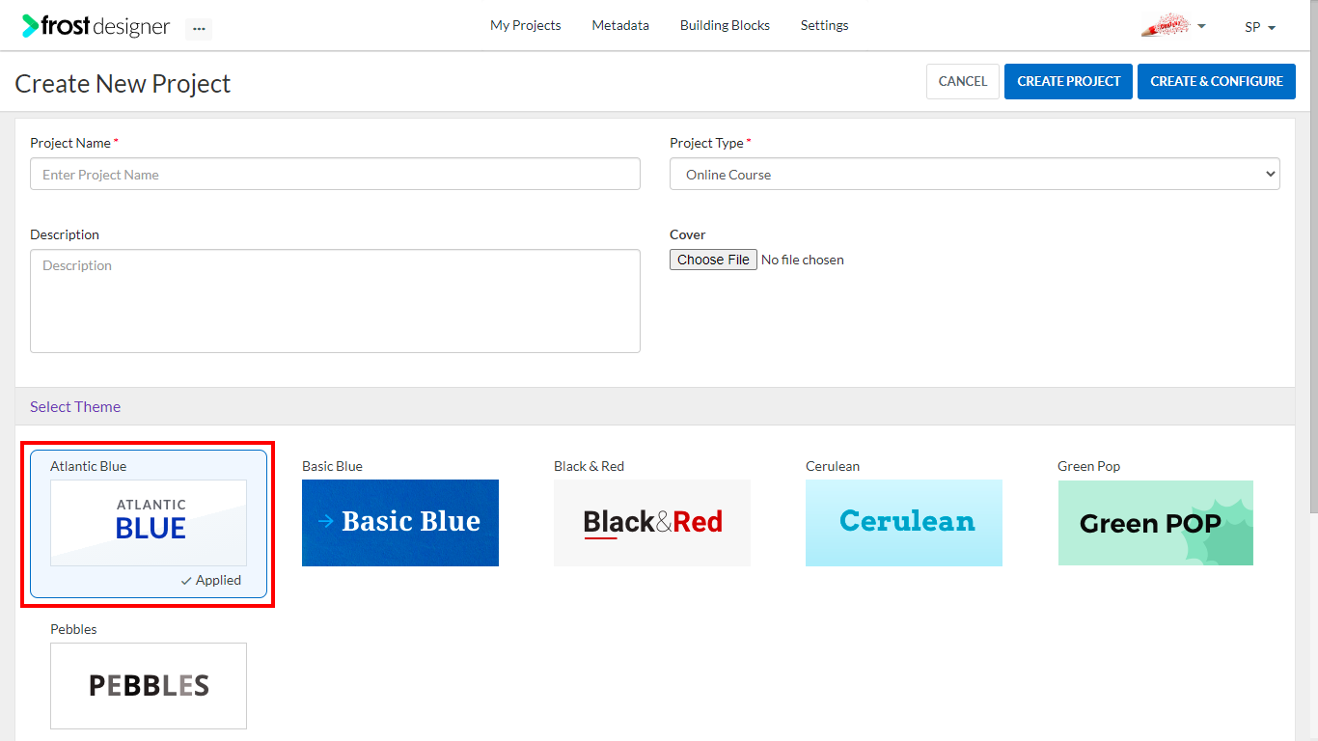Image resolution: width=1318 pixels, height=741 pixels.
Task: Open the Project Type dropdown
Action: [975, 174]
